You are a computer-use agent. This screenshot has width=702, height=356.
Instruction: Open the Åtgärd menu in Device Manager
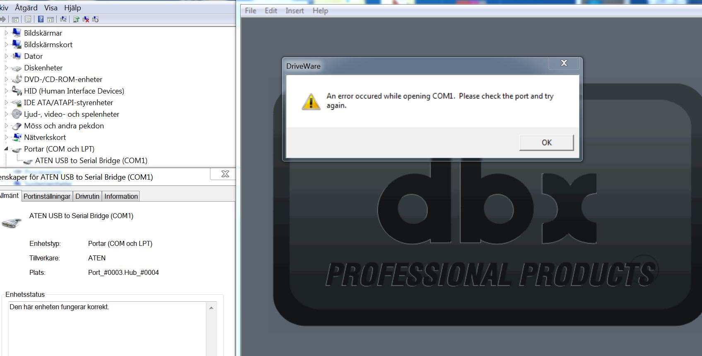[x=26, y=7]
